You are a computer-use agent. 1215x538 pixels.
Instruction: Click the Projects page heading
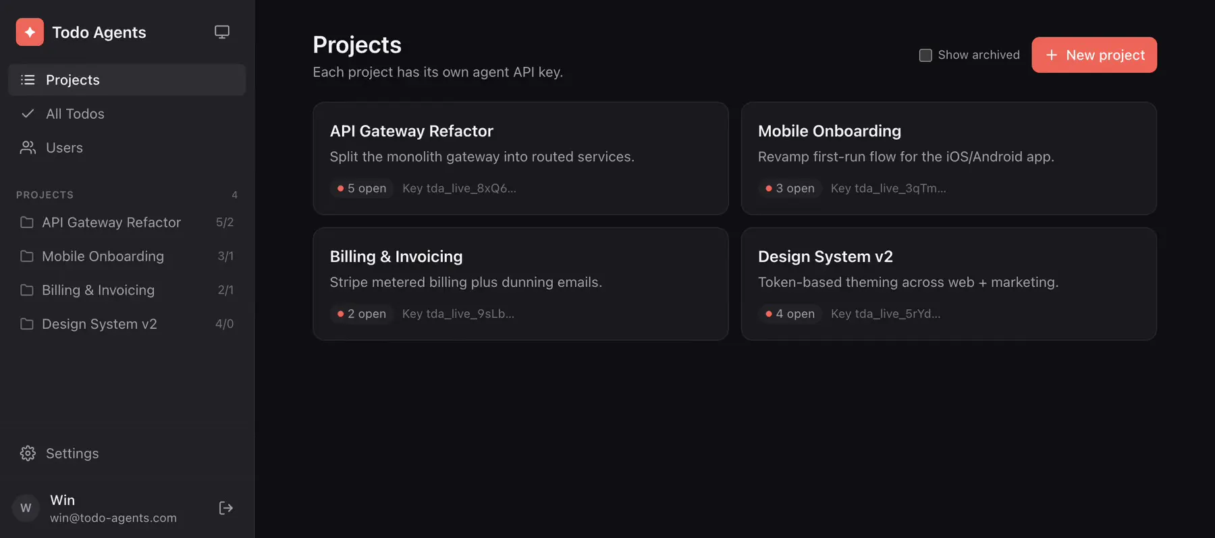click(357, 45)
